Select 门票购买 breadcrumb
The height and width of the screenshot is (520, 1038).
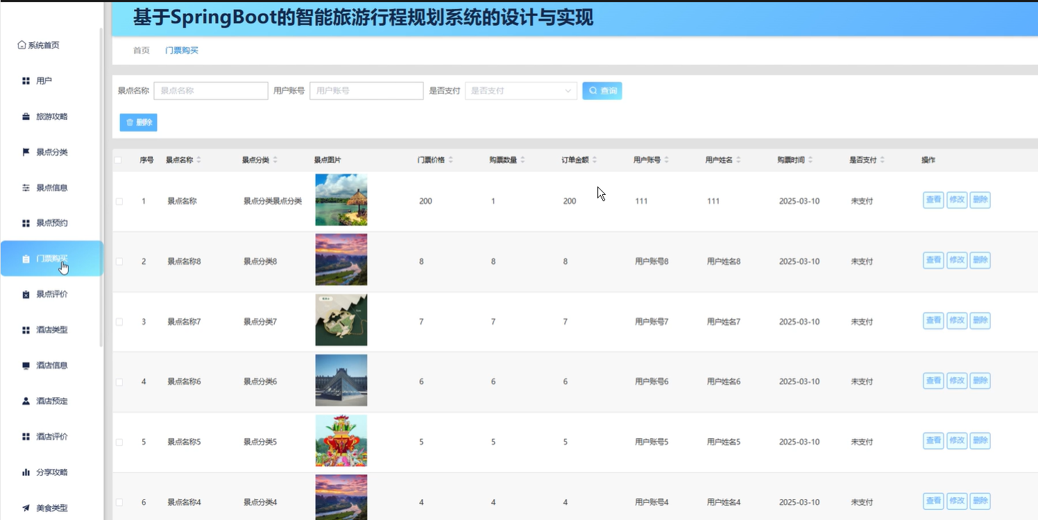(x=182, y=51)
